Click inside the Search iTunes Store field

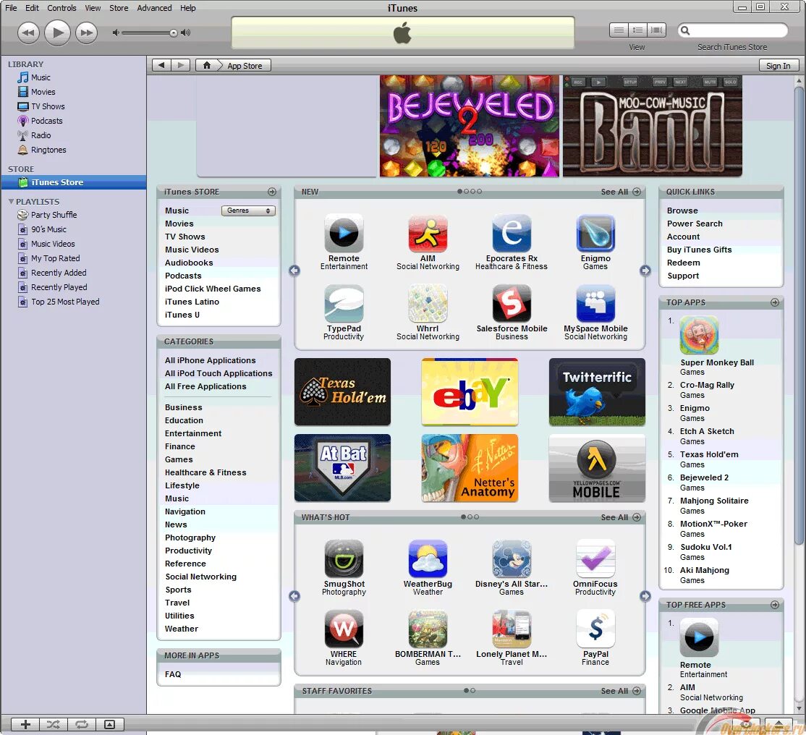(x=734, y=30)
